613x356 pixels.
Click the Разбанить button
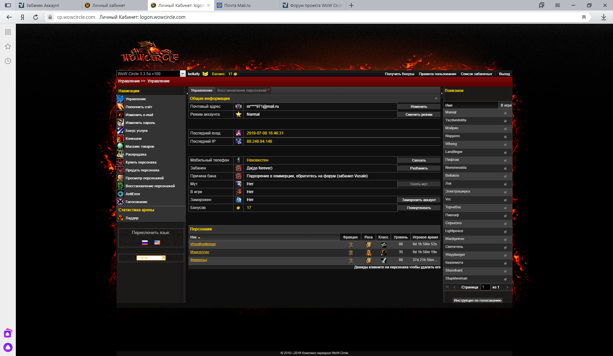click(x=419, y=168)
